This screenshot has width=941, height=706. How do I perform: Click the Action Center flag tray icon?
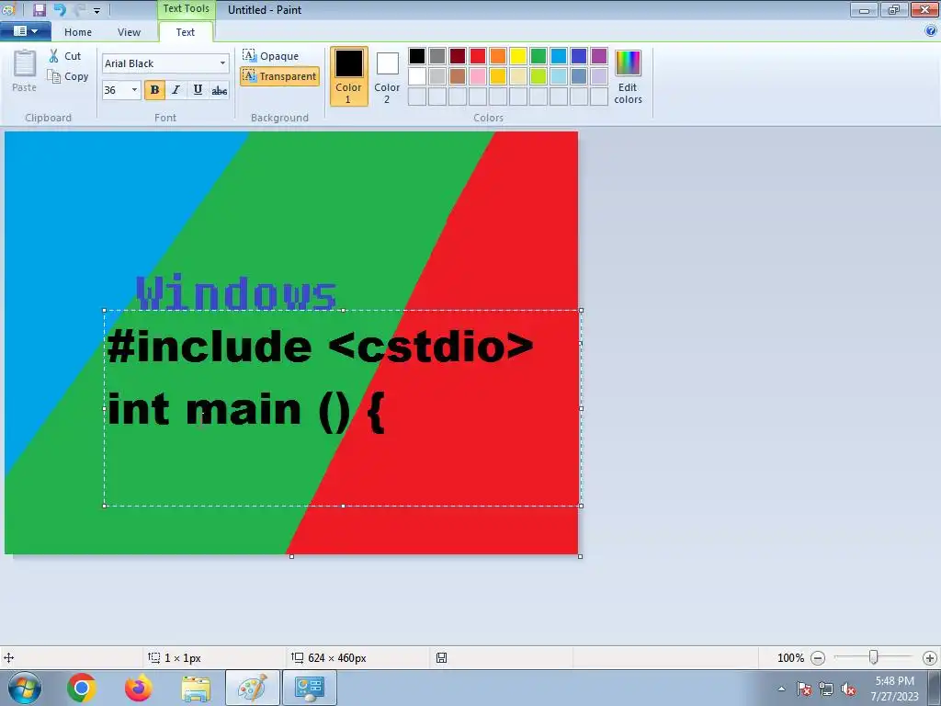(x=804, y=689)
